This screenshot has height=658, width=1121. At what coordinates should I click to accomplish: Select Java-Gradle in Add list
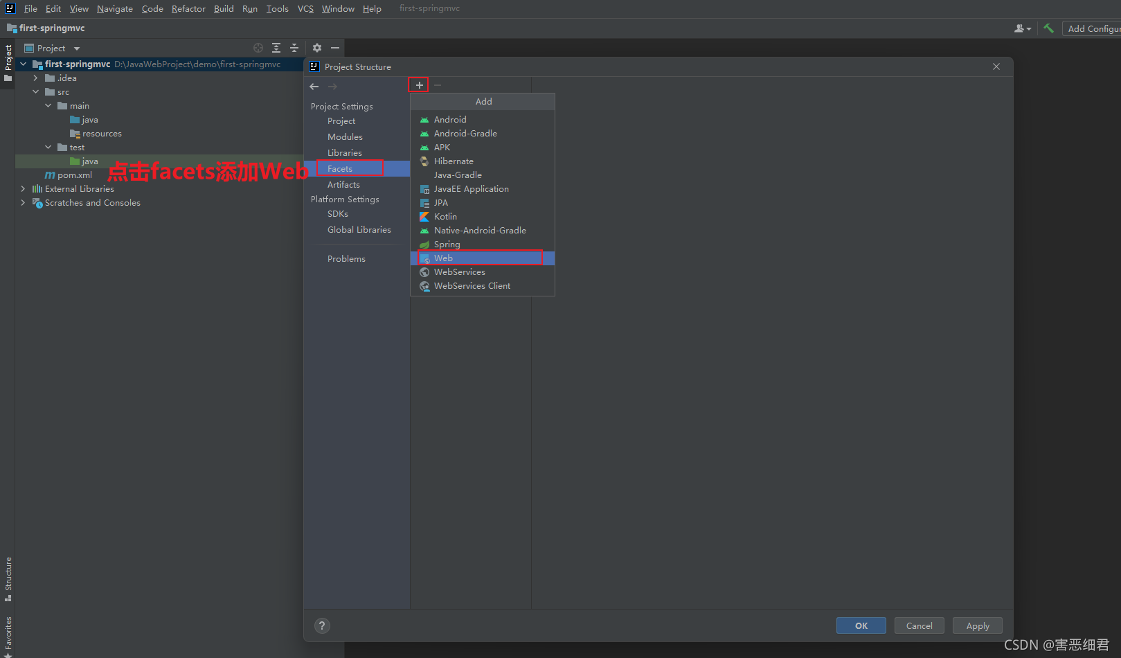point(483,175)
